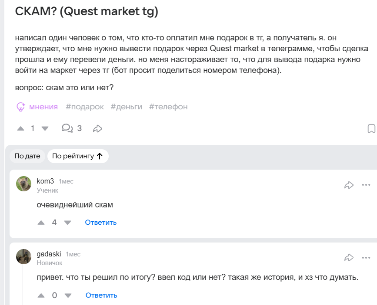Downvote kom3's answer
This screenshot has height=305, width=377.
[x=67, y=223]
